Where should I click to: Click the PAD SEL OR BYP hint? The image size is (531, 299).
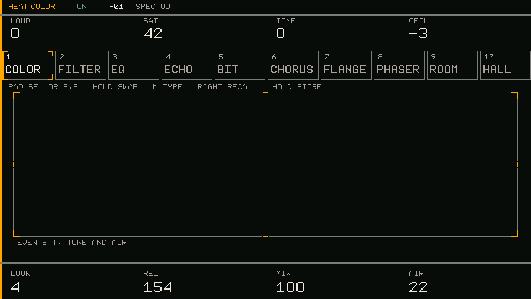[43, 87]
